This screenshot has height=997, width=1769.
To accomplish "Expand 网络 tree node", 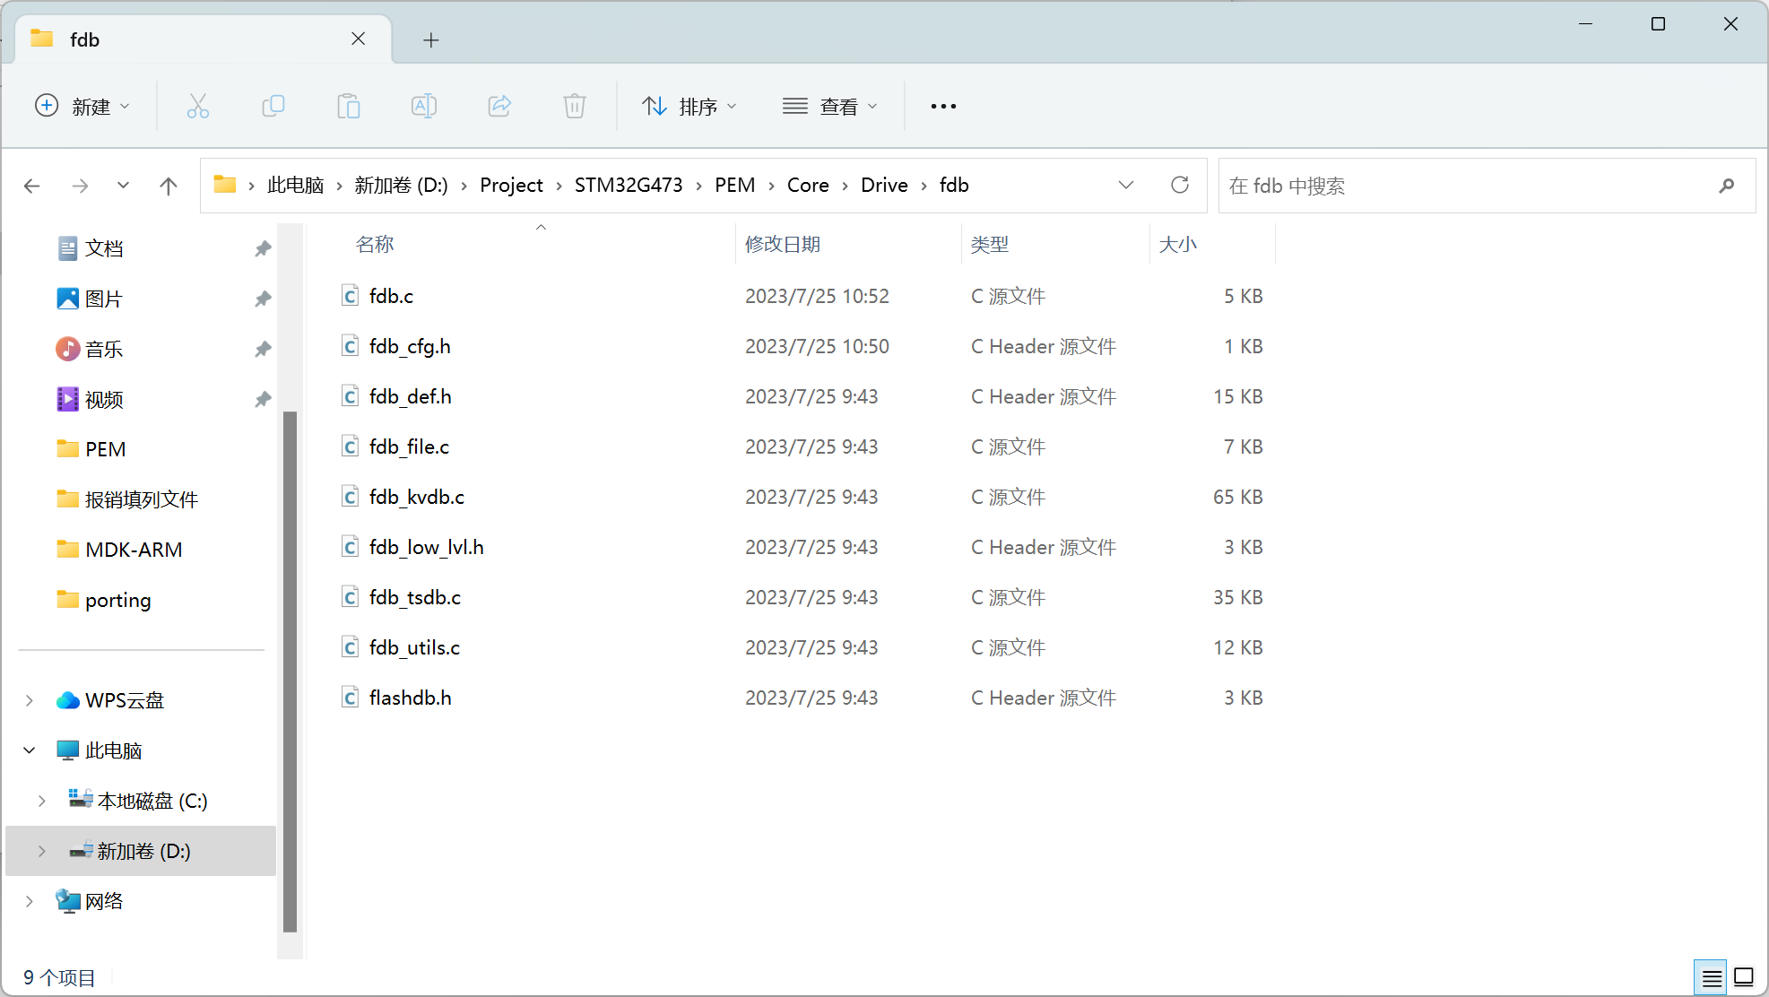I will pyautogui.click(x=30, y=901).
